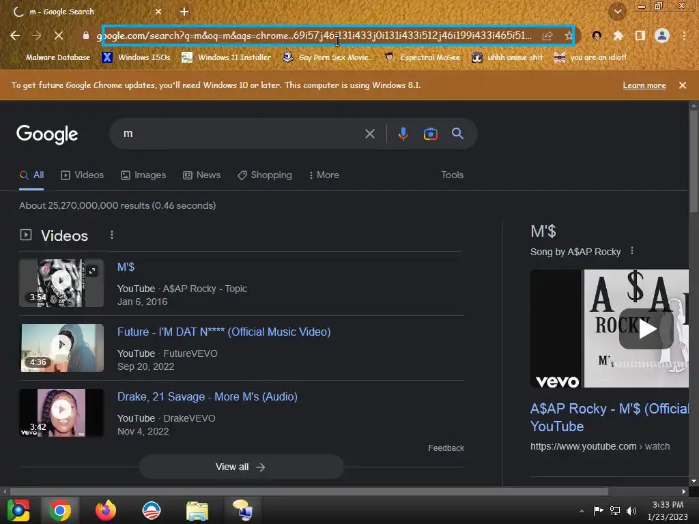Click View all videos button

coord(241,467)
